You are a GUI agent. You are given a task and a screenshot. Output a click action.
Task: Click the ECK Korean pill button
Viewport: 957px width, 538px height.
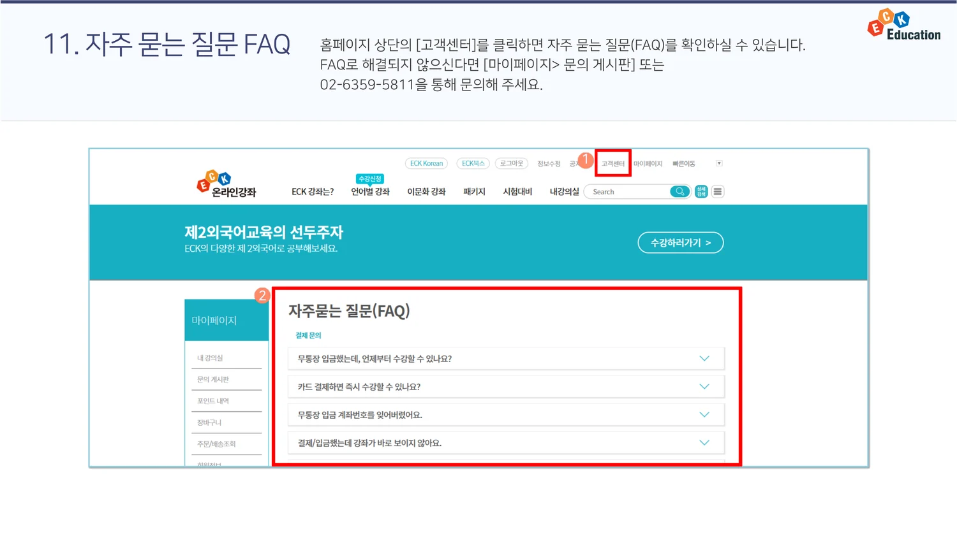[x=426, y=163]
